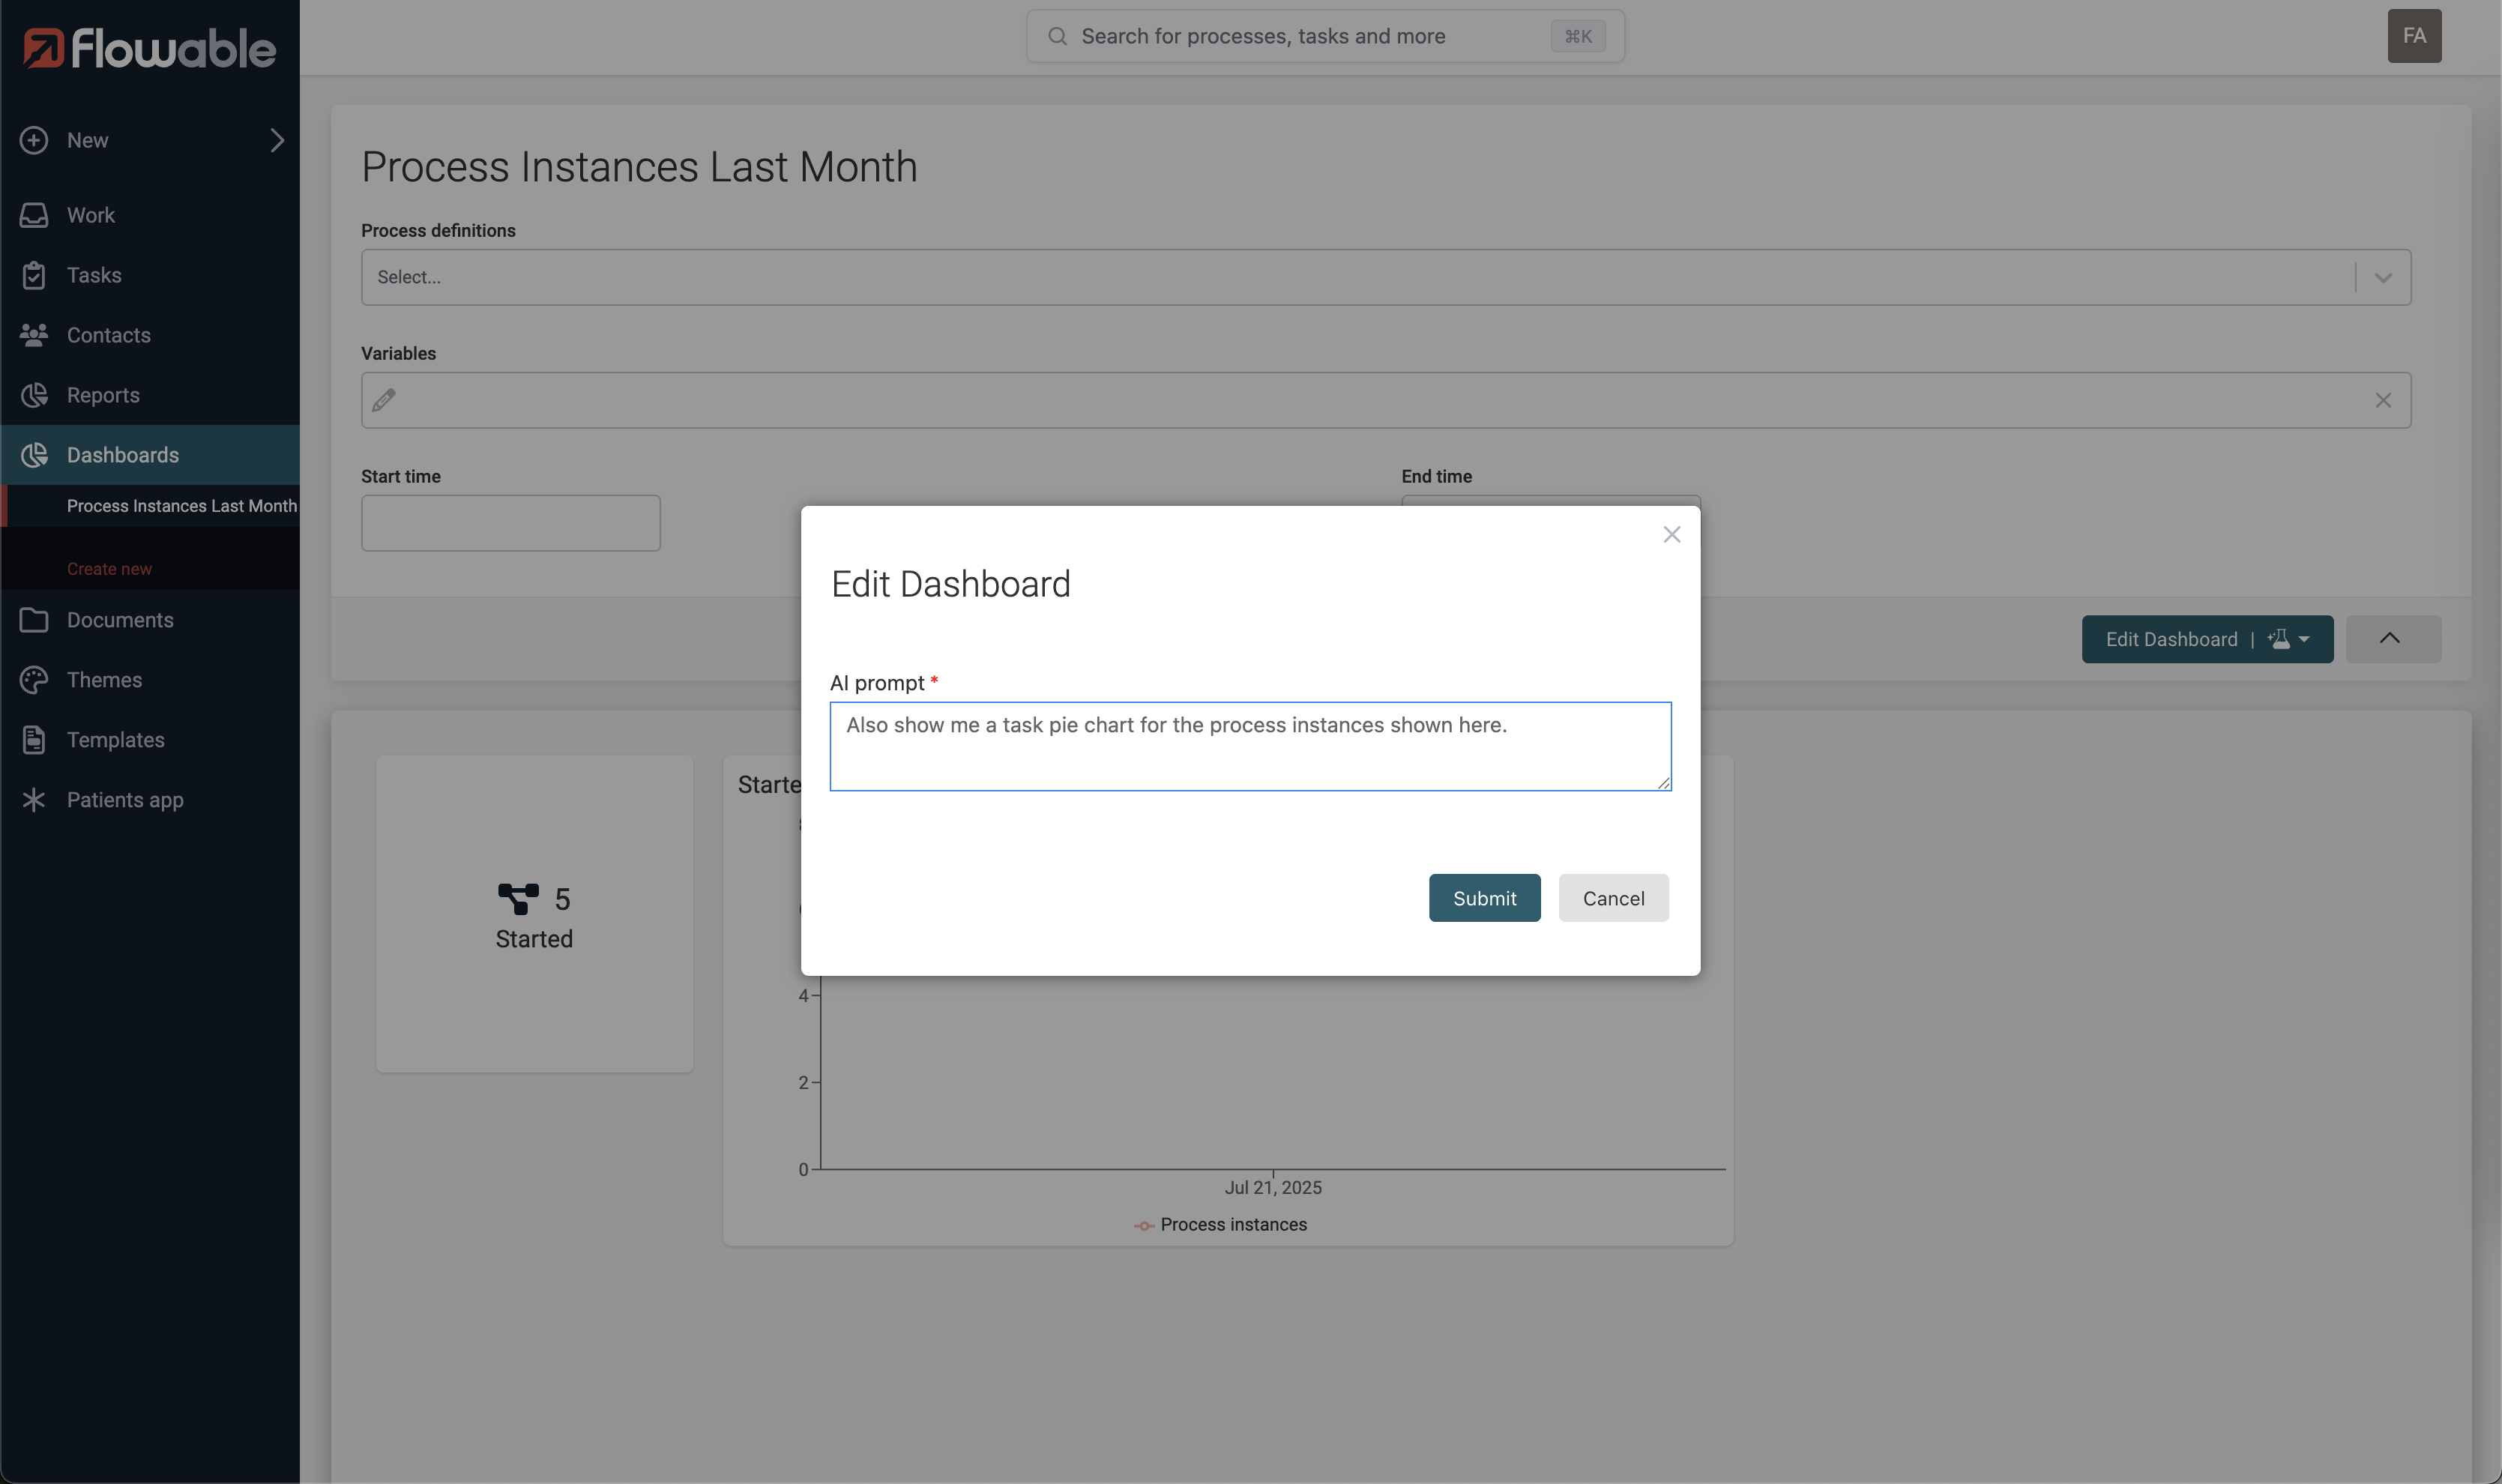Open Process Instances Last Month dashboard

coord(181,506)
